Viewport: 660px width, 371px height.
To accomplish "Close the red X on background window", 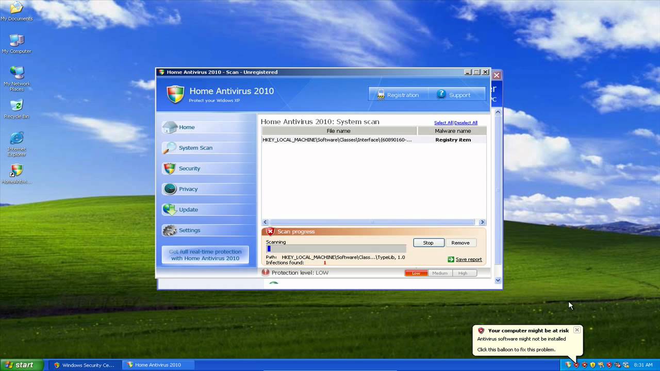I will 497,75.
